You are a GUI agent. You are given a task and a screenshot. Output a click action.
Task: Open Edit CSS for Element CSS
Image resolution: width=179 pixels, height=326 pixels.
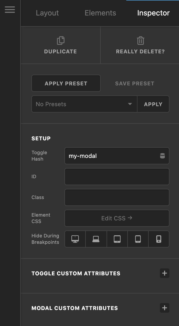[117, 218]
